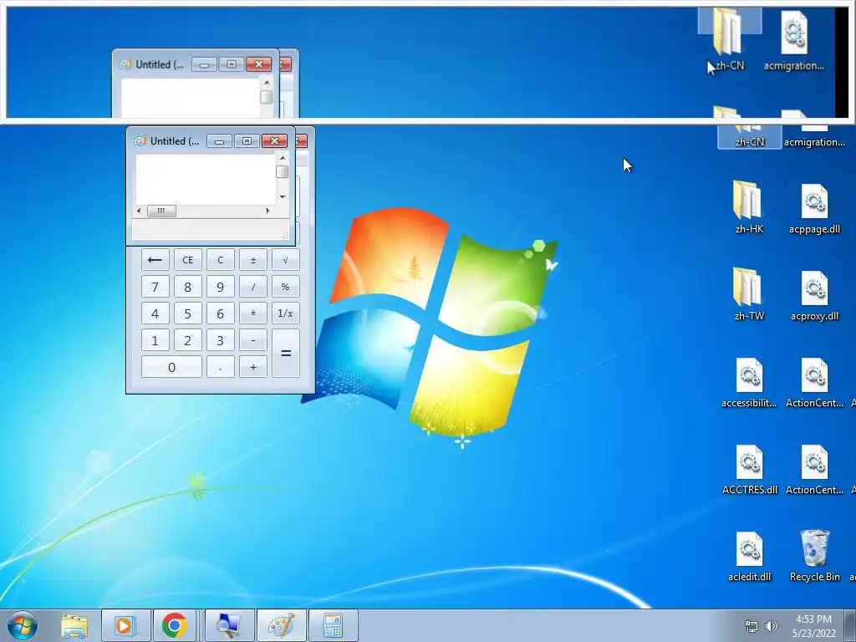This screenshot has width=856, height=642.
Task: Click Paint's horizontal scrollbar right arrow
Action: pyautogui.click(x=267, y=211)
